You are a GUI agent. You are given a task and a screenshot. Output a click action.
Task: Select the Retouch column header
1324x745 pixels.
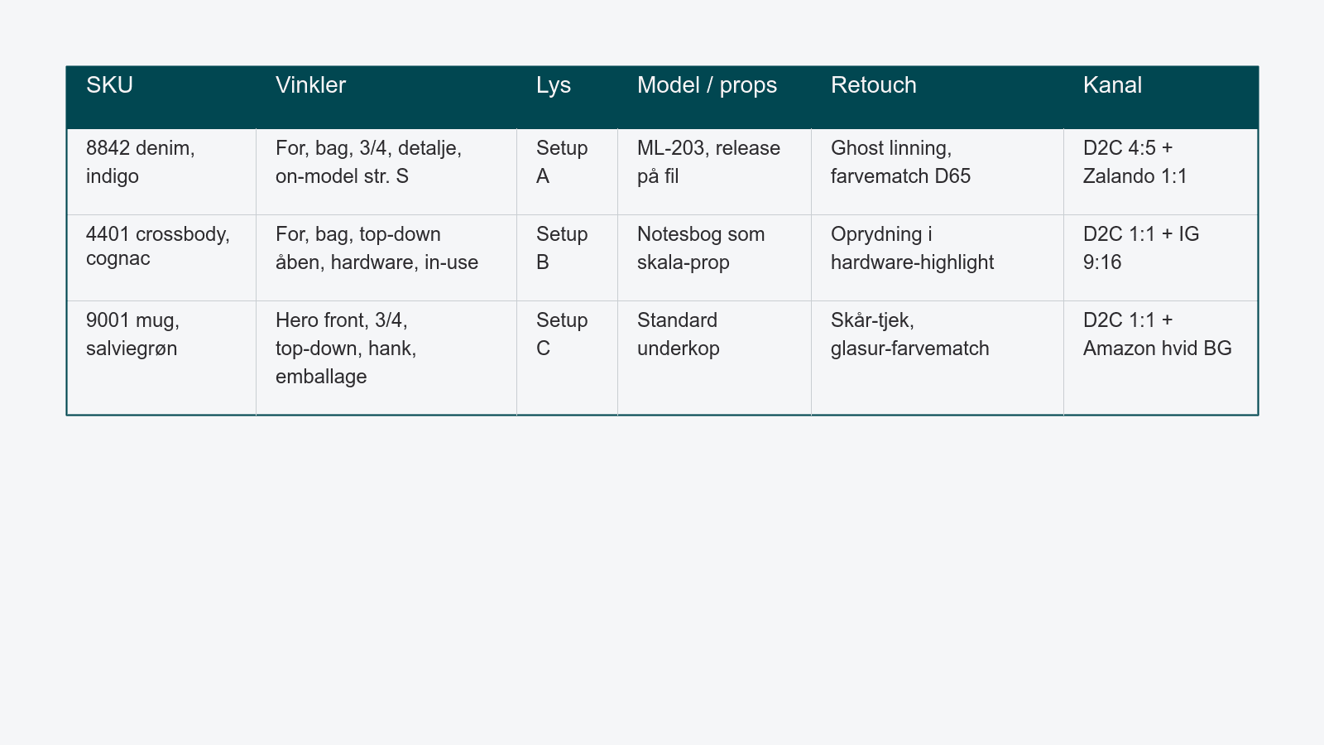[938, 97]
